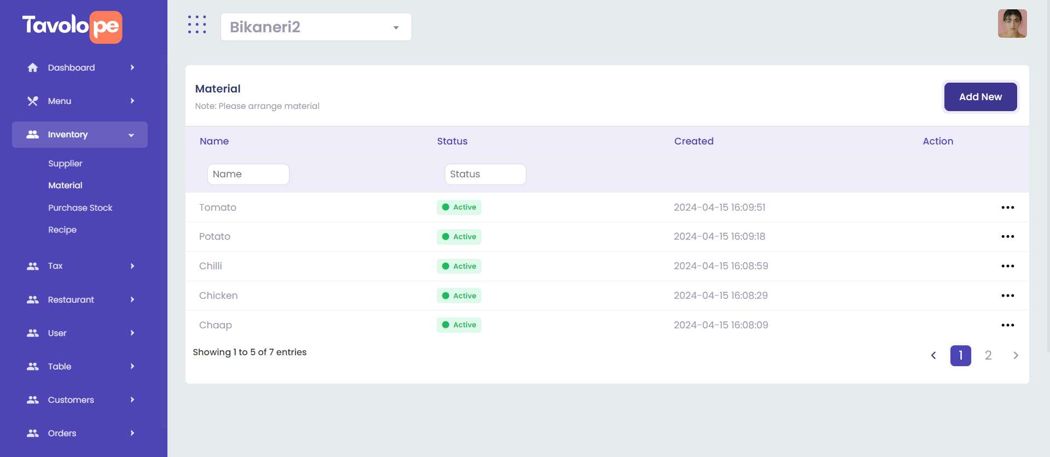Click the Add New button

pos(980,97)
